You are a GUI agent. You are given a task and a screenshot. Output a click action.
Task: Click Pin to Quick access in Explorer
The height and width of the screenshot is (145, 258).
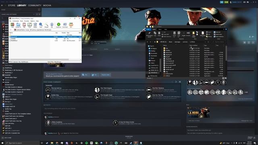click(x=150, y=34)
